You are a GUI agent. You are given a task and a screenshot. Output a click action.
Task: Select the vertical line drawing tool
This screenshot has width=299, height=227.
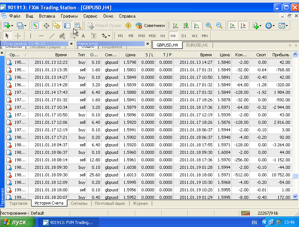[x=30, y=36]
